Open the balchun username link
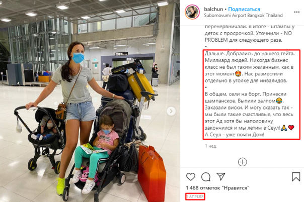304x202 pixels. (x=213, y=9)
